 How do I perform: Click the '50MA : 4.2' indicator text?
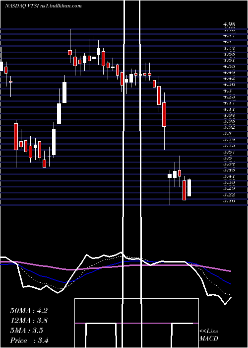pos(29,311)
